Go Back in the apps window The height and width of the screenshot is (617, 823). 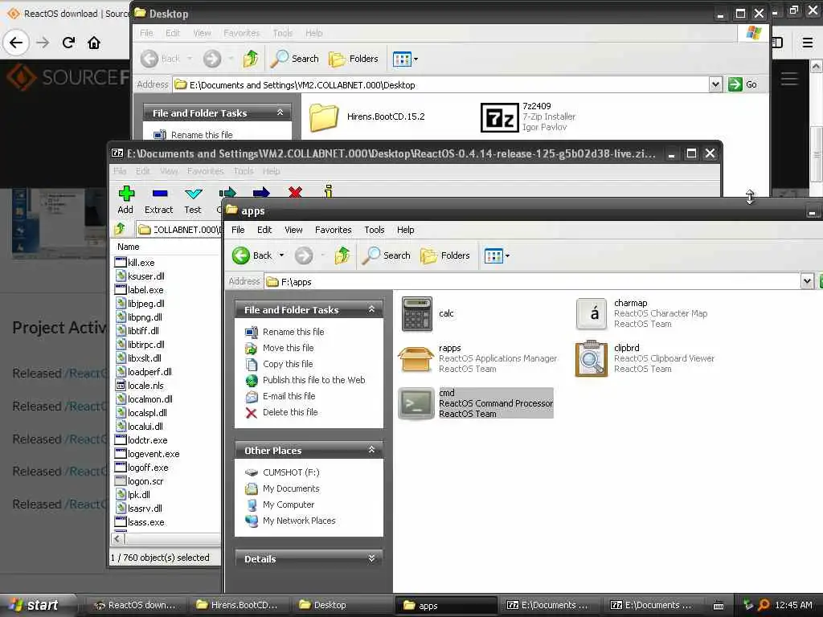pos(252,255)
